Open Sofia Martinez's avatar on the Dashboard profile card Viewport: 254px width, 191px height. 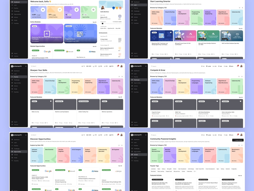(x=103, y=8)
